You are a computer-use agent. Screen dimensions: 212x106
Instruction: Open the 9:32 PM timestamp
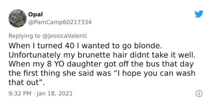tap(20, 94)
